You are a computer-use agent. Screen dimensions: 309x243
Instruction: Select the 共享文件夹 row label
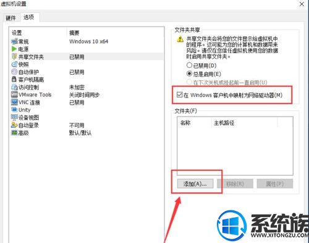(31, 57)
